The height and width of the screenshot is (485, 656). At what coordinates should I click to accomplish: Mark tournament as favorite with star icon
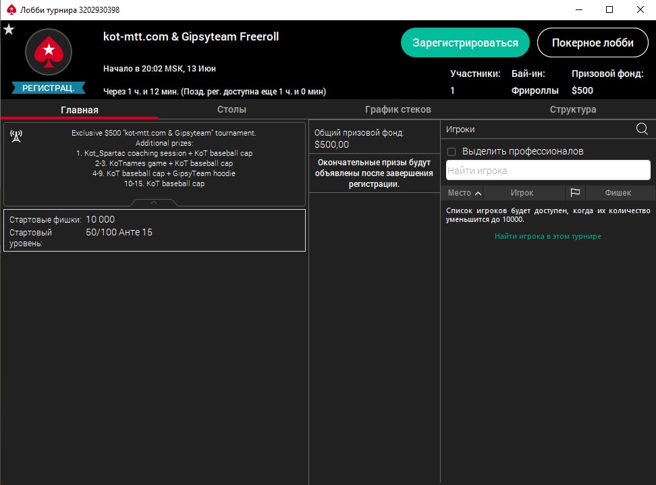(x=9, y=29)
